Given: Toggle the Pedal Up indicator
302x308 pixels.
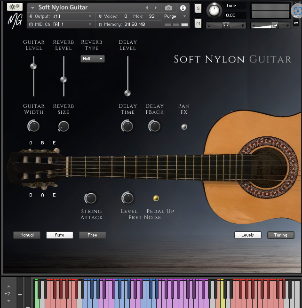Looking at the screenshot, I should click(156, 198).
